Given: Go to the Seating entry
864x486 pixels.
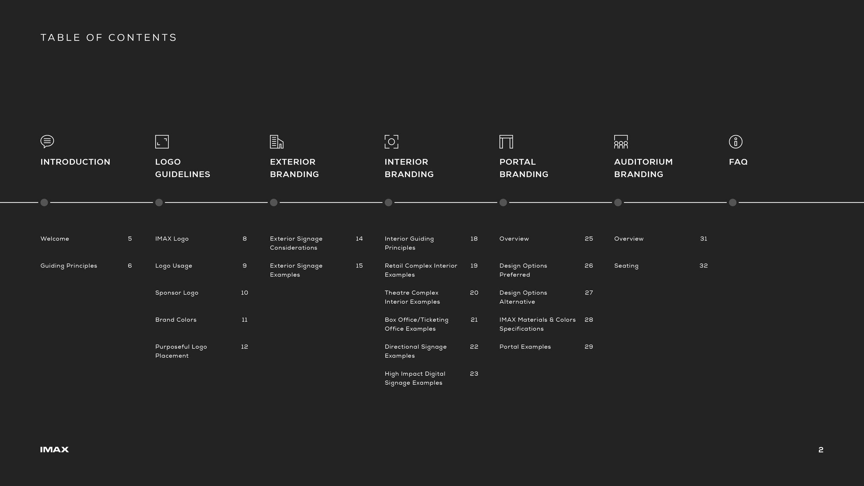Looking at the screenshot, I should pyautogui.click(x=626, y=266).
